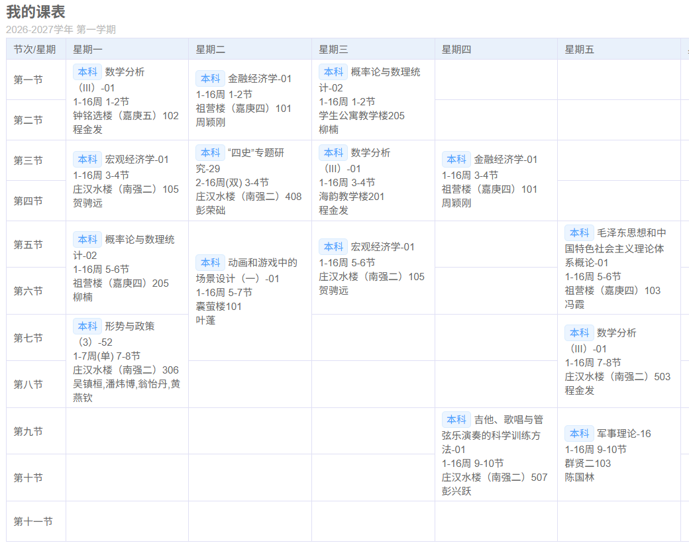Click the 本科 badge on Wednesday 数学分析
Screen dimensions: 689x559
click(x=333, y=152)
